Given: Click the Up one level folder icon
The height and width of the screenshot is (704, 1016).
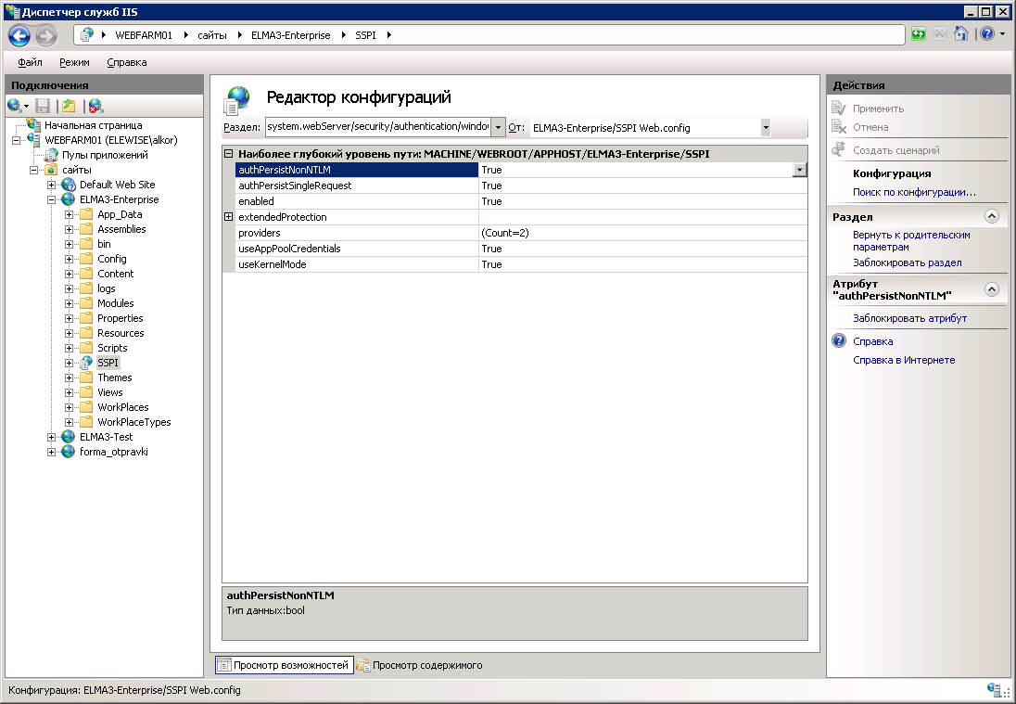Looking at the screenshot, I should point(69,106).
